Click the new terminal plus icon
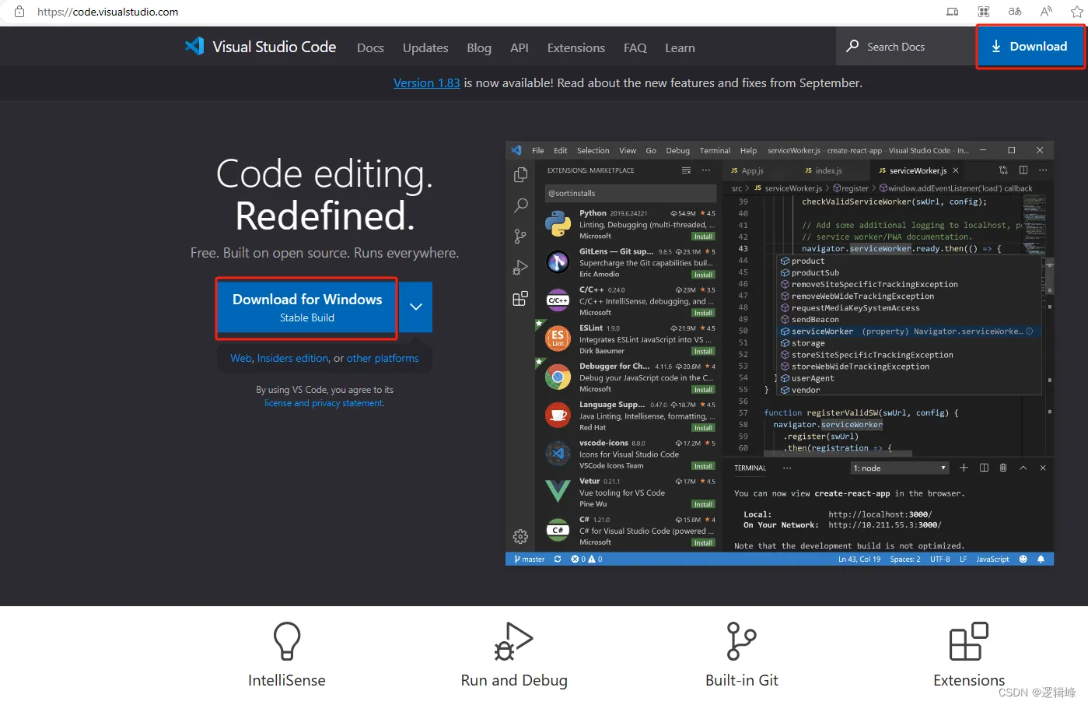This screenshot has height=705, width=1088. [x=964, y=468]
